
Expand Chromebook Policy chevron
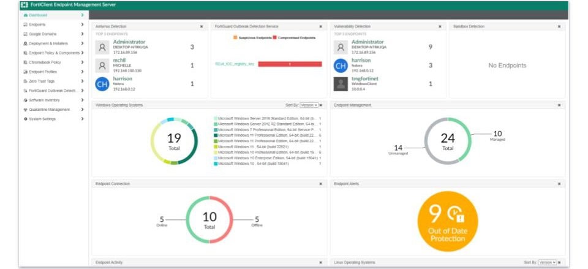[82, 63]
